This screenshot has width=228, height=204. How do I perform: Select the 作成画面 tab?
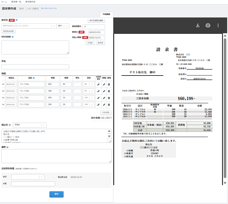(107, 14)
